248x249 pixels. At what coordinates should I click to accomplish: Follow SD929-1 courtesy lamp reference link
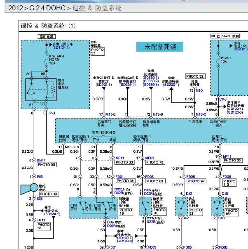104,85
